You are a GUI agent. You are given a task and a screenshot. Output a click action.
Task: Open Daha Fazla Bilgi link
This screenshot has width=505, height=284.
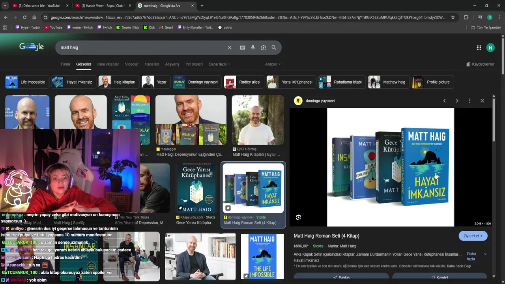(x=459, y=266)
